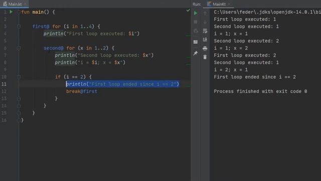Click console line 'i = 1; x = 1'
Image resolution: width=321 pixels, height=181 pixels.
coord(231,34)
